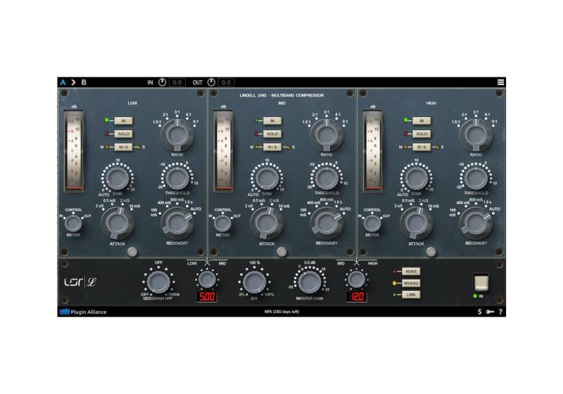Click the MID band RATIO knob
563x394 pixels.
coord(327,135)
